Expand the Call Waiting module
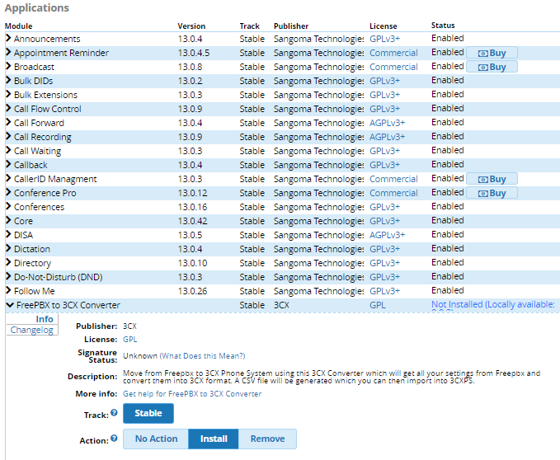The height and width of the screenshot is (460, 560). (x=8, y=150)
